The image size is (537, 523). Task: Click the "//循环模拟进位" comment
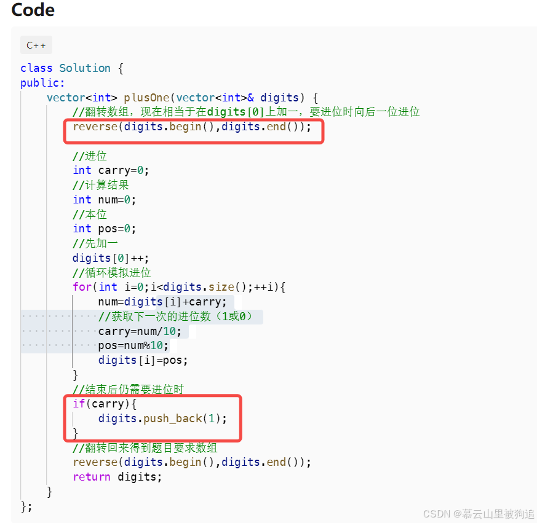pos(112,272)
